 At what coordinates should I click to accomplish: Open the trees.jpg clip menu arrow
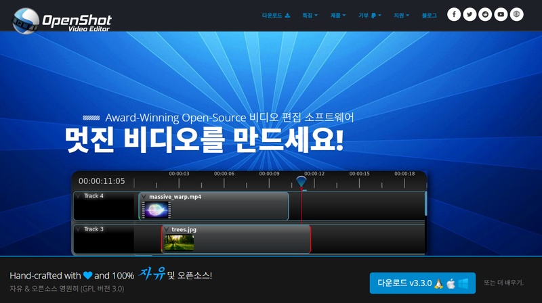click(x=166, y=229)
